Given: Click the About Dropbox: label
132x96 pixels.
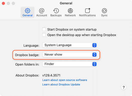Looking at the screenshot, I should pos(27,75).
